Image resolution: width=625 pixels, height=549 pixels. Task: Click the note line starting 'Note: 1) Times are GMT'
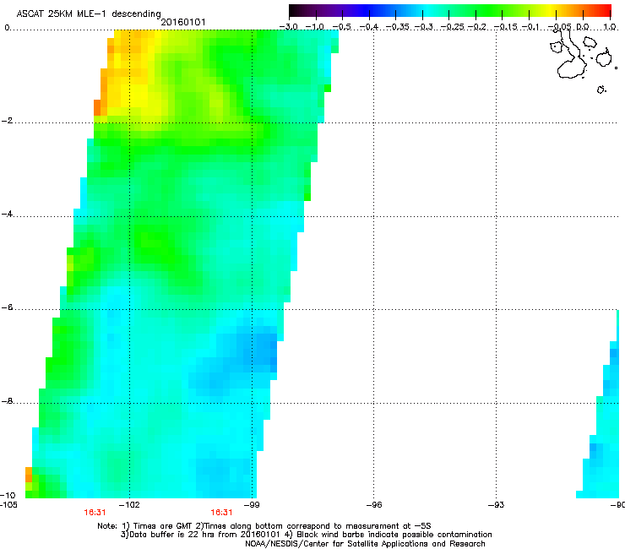264,526
